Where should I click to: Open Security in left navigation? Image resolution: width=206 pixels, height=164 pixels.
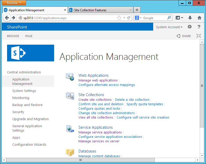point(18,112)
